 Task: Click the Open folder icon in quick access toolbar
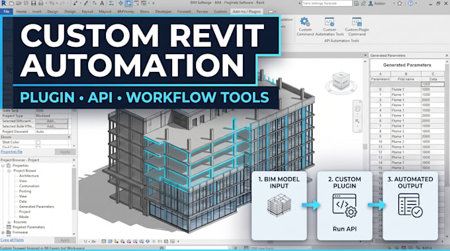click(x=19, y=3)
